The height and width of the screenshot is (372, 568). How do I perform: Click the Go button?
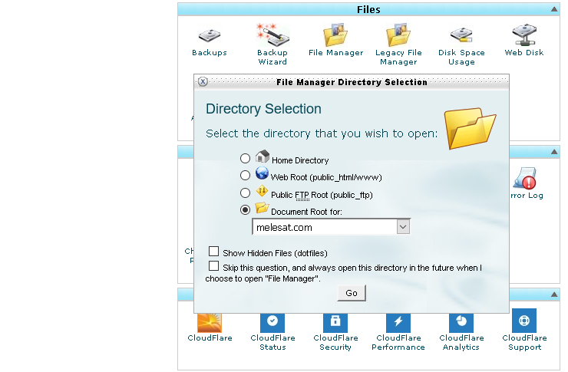pos(352,293)
